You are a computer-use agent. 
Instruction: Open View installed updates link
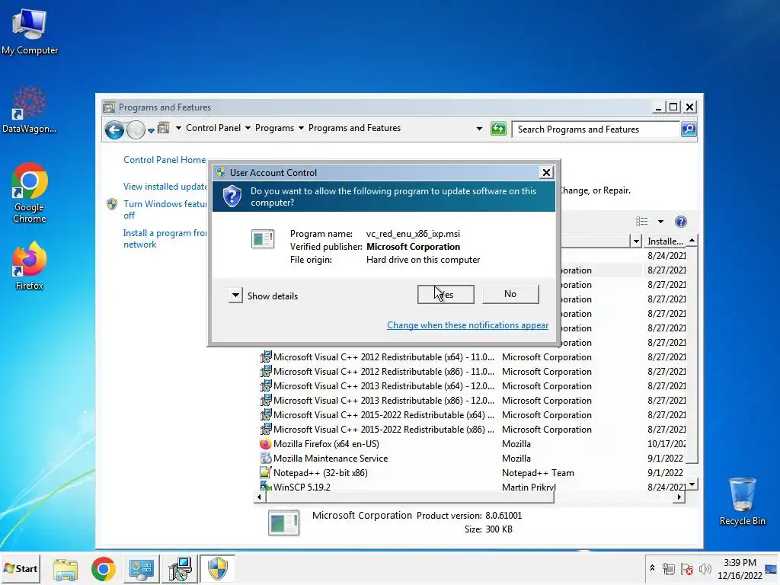165,186
